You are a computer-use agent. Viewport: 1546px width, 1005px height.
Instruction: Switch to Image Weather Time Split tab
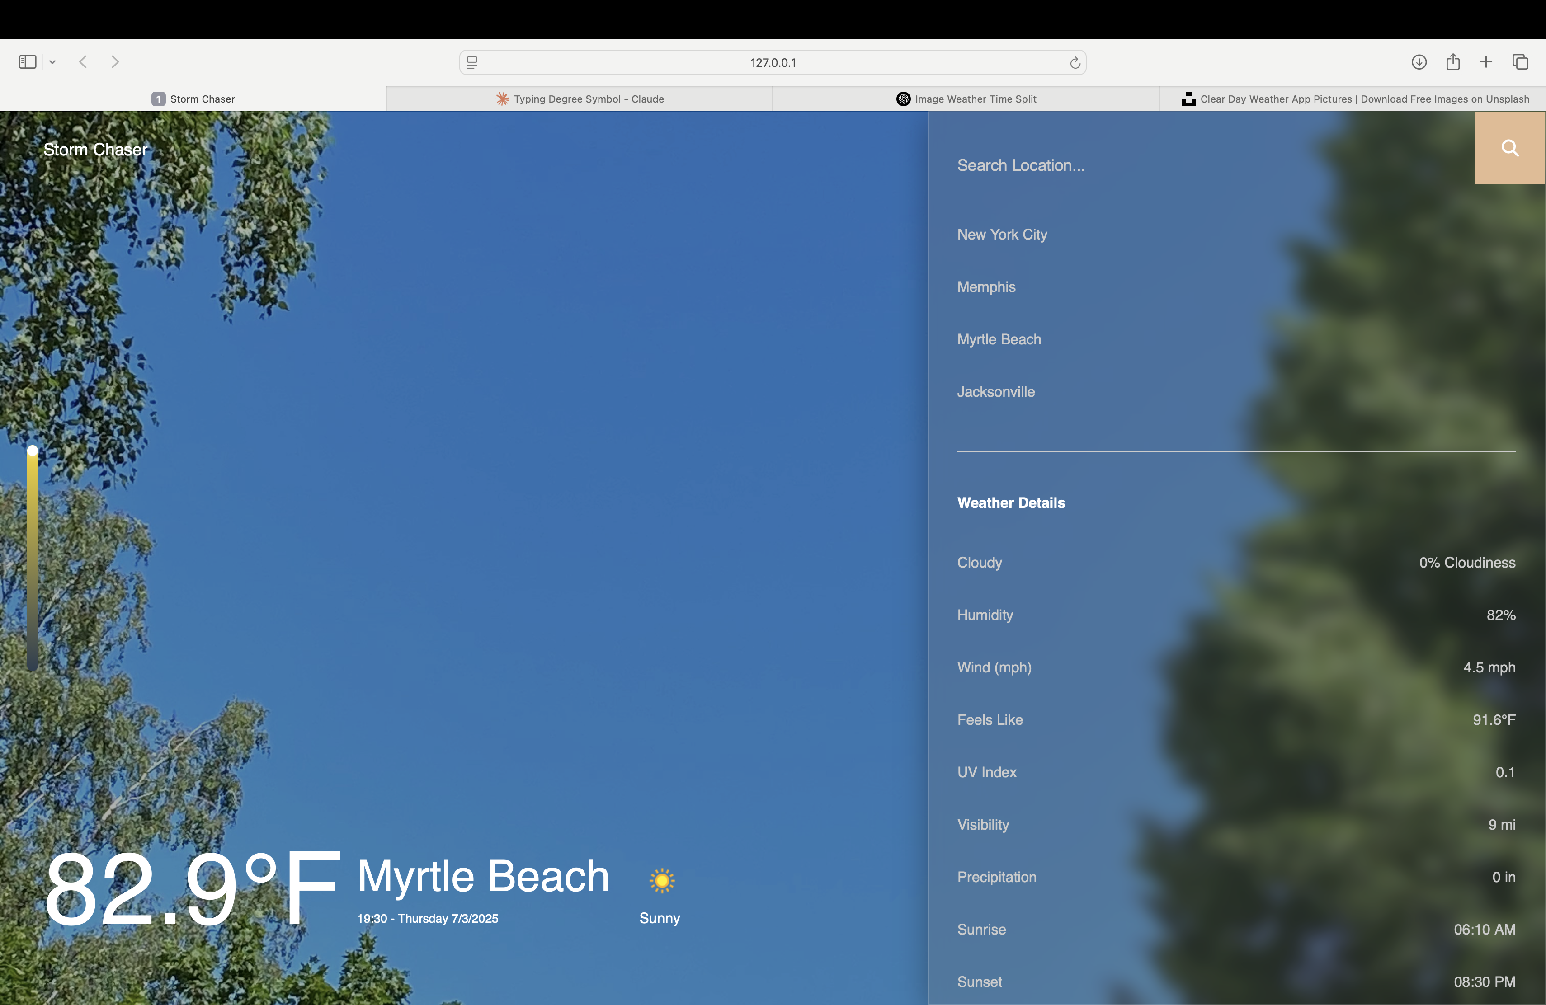(x=966, y=99)
